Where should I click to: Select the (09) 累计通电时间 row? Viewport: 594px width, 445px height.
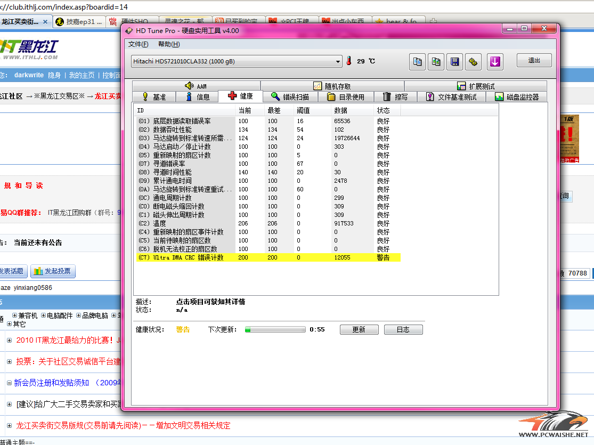click(268, 181)
